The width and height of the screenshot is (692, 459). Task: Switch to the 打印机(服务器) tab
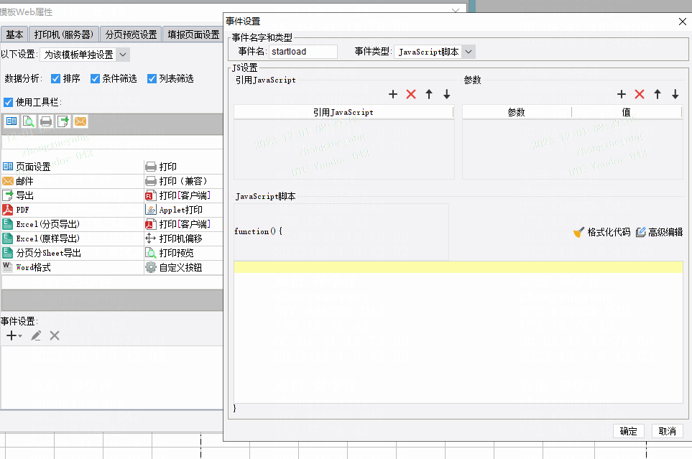pyautogui.click(x=64, y=34)
